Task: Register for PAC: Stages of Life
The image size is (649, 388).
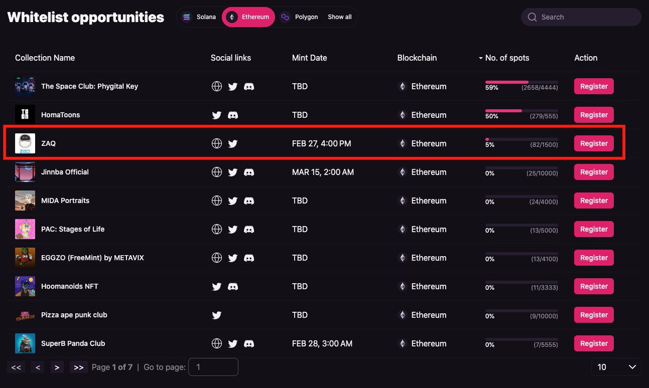Action: coord(594,230)
